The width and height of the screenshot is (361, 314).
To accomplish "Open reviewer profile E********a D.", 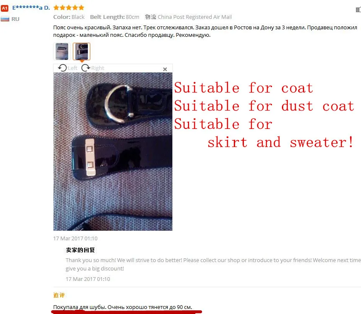I will tap(31, 8).
